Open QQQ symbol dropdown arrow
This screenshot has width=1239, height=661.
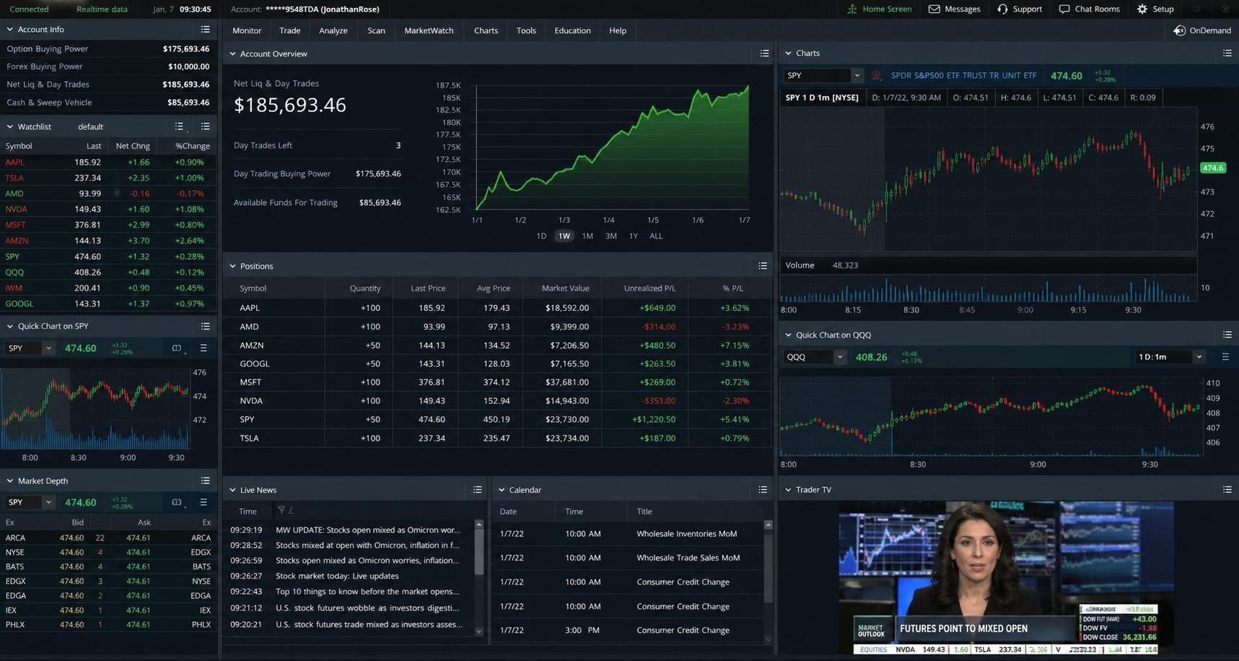pyautogui.click(x=839, y=357)
